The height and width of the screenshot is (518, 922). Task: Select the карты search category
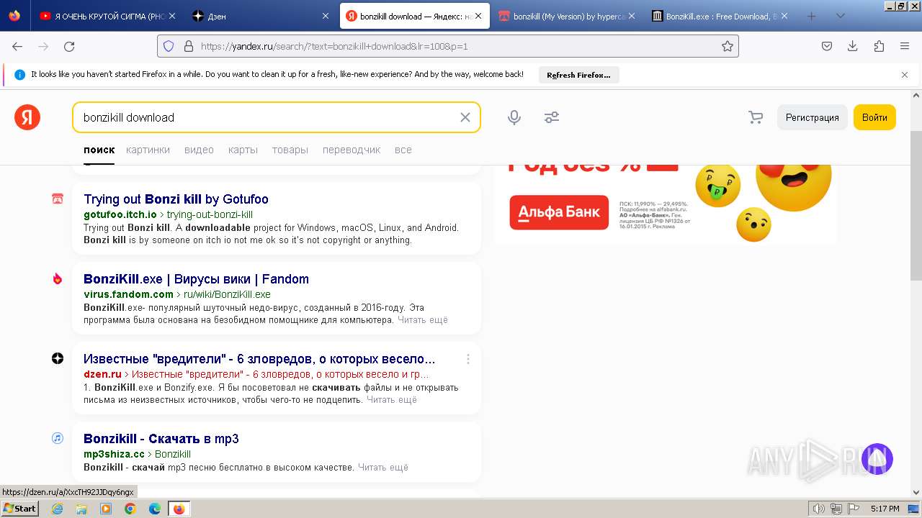(243, 150)
